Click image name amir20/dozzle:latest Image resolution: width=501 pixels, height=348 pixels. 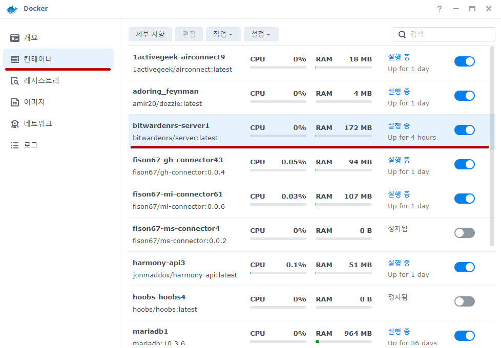168,104
